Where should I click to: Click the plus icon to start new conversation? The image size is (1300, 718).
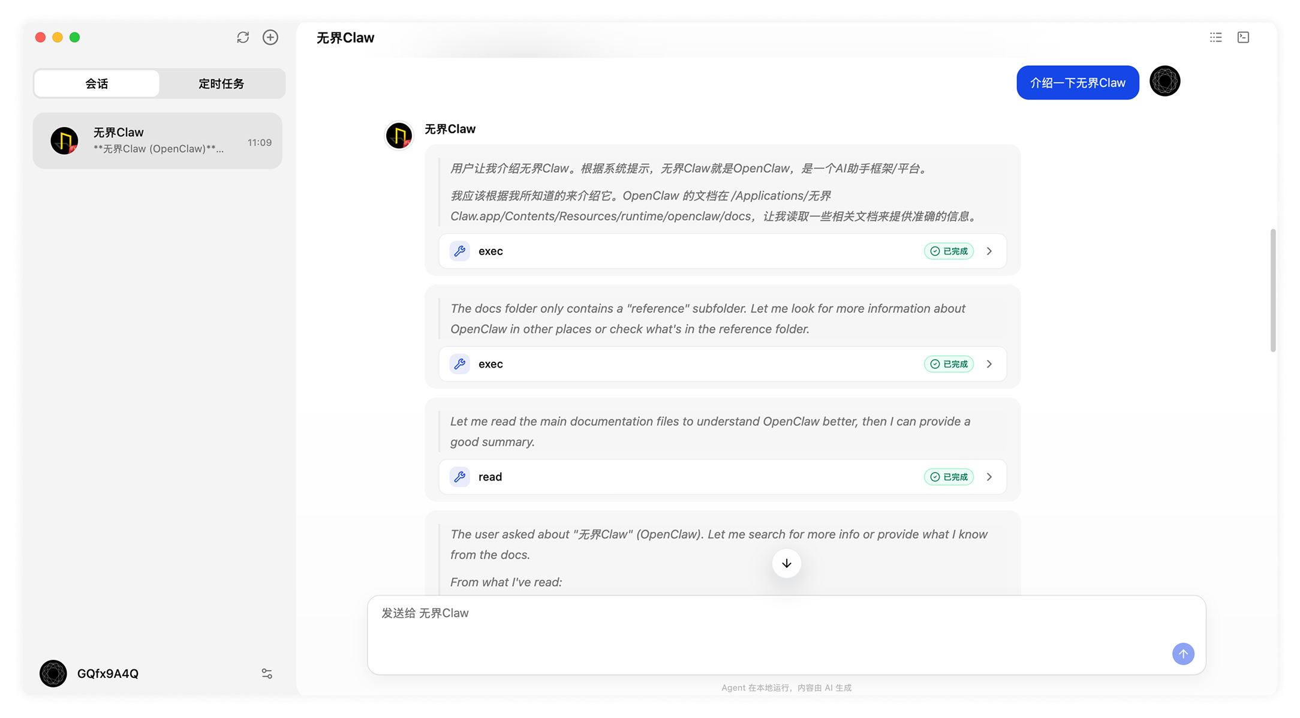click(x=270, y=37)
